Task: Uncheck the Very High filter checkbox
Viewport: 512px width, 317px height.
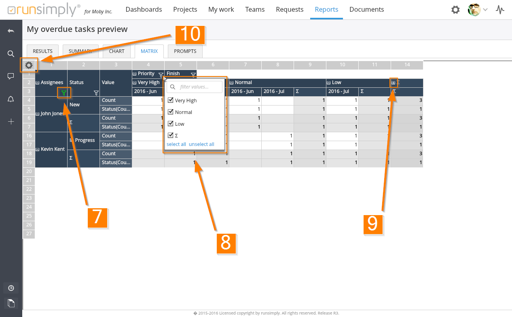Action: (171, 100)
